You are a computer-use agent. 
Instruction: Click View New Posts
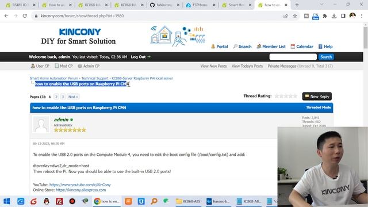coord(213,66)
